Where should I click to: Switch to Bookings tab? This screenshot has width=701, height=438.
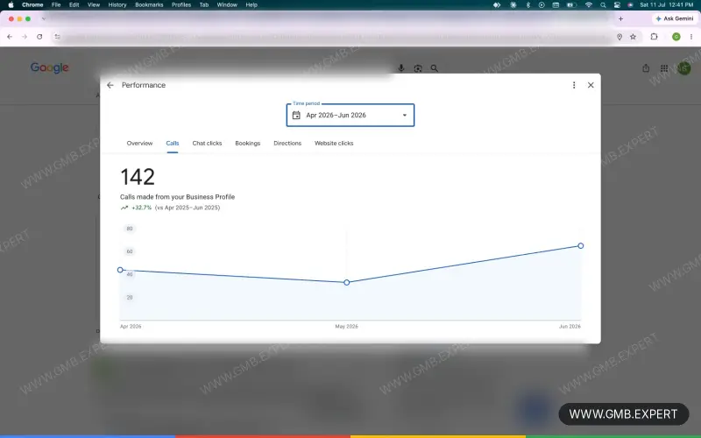(248, 143)
